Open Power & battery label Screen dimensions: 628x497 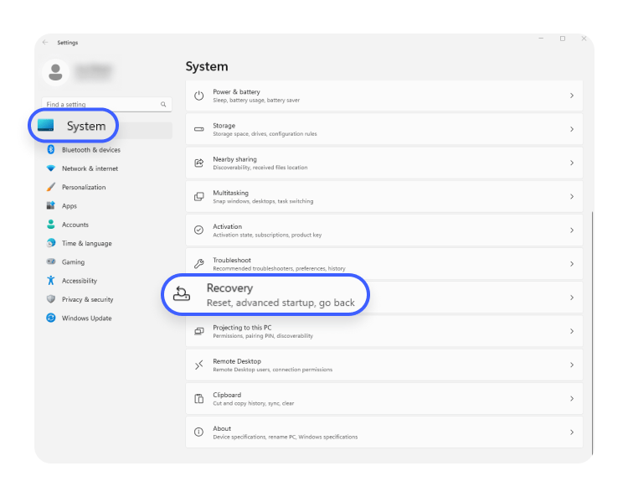point(236,92)
